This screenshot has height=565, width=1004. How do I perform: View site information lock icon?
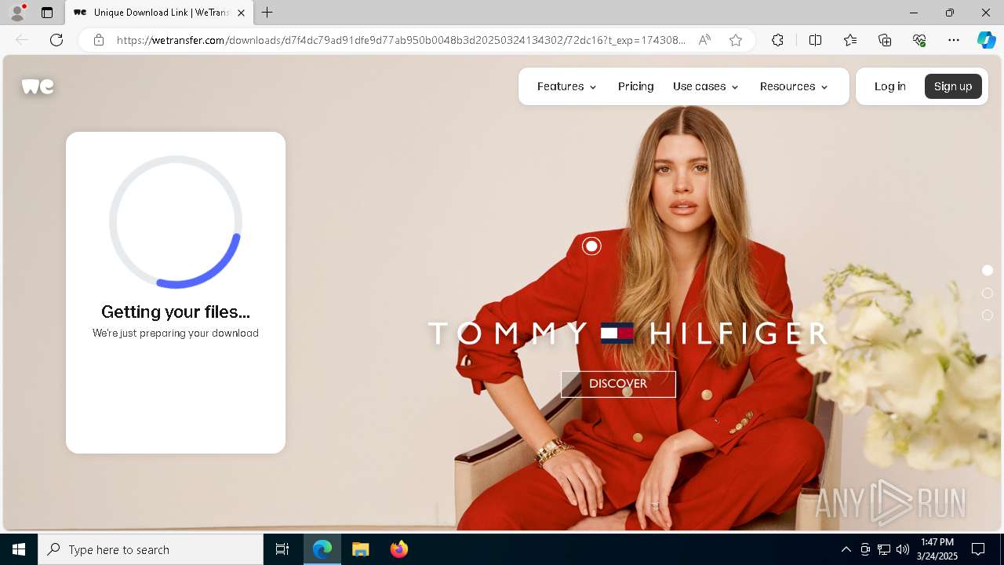point(98,40)
